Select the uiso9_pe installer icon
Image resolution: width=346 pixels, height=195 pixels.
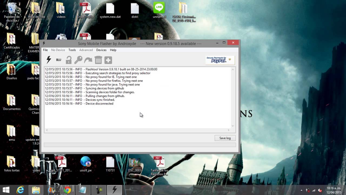(x=86, y=164)
